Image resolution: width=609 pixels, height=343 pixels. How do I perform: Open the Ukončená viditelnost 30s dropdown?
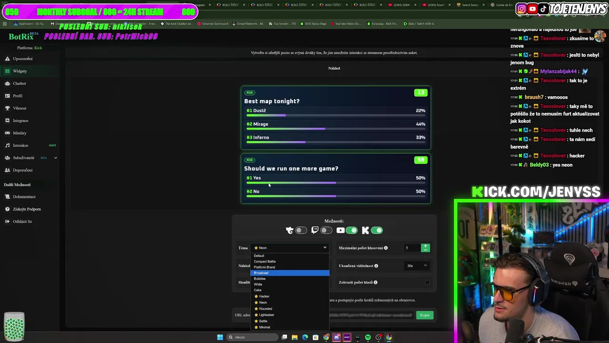coord(417,266)
